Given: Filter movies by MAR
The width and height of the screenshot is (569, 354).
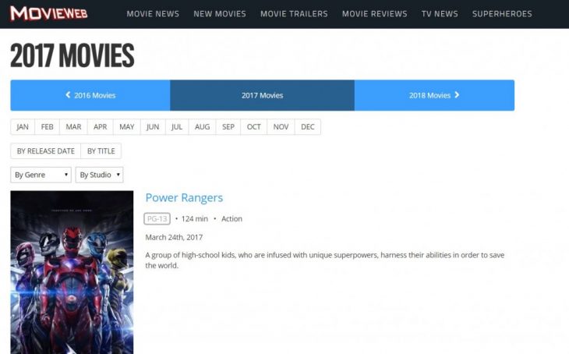Looking at the screenshot, I should click(73, 127).
